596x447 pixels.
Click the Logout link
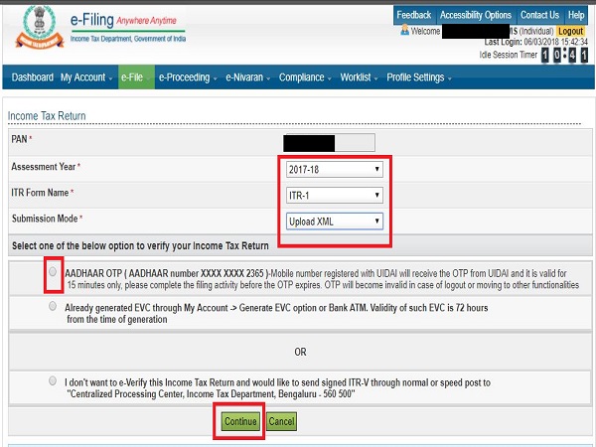pyautogui.click(x=571, y=32)
